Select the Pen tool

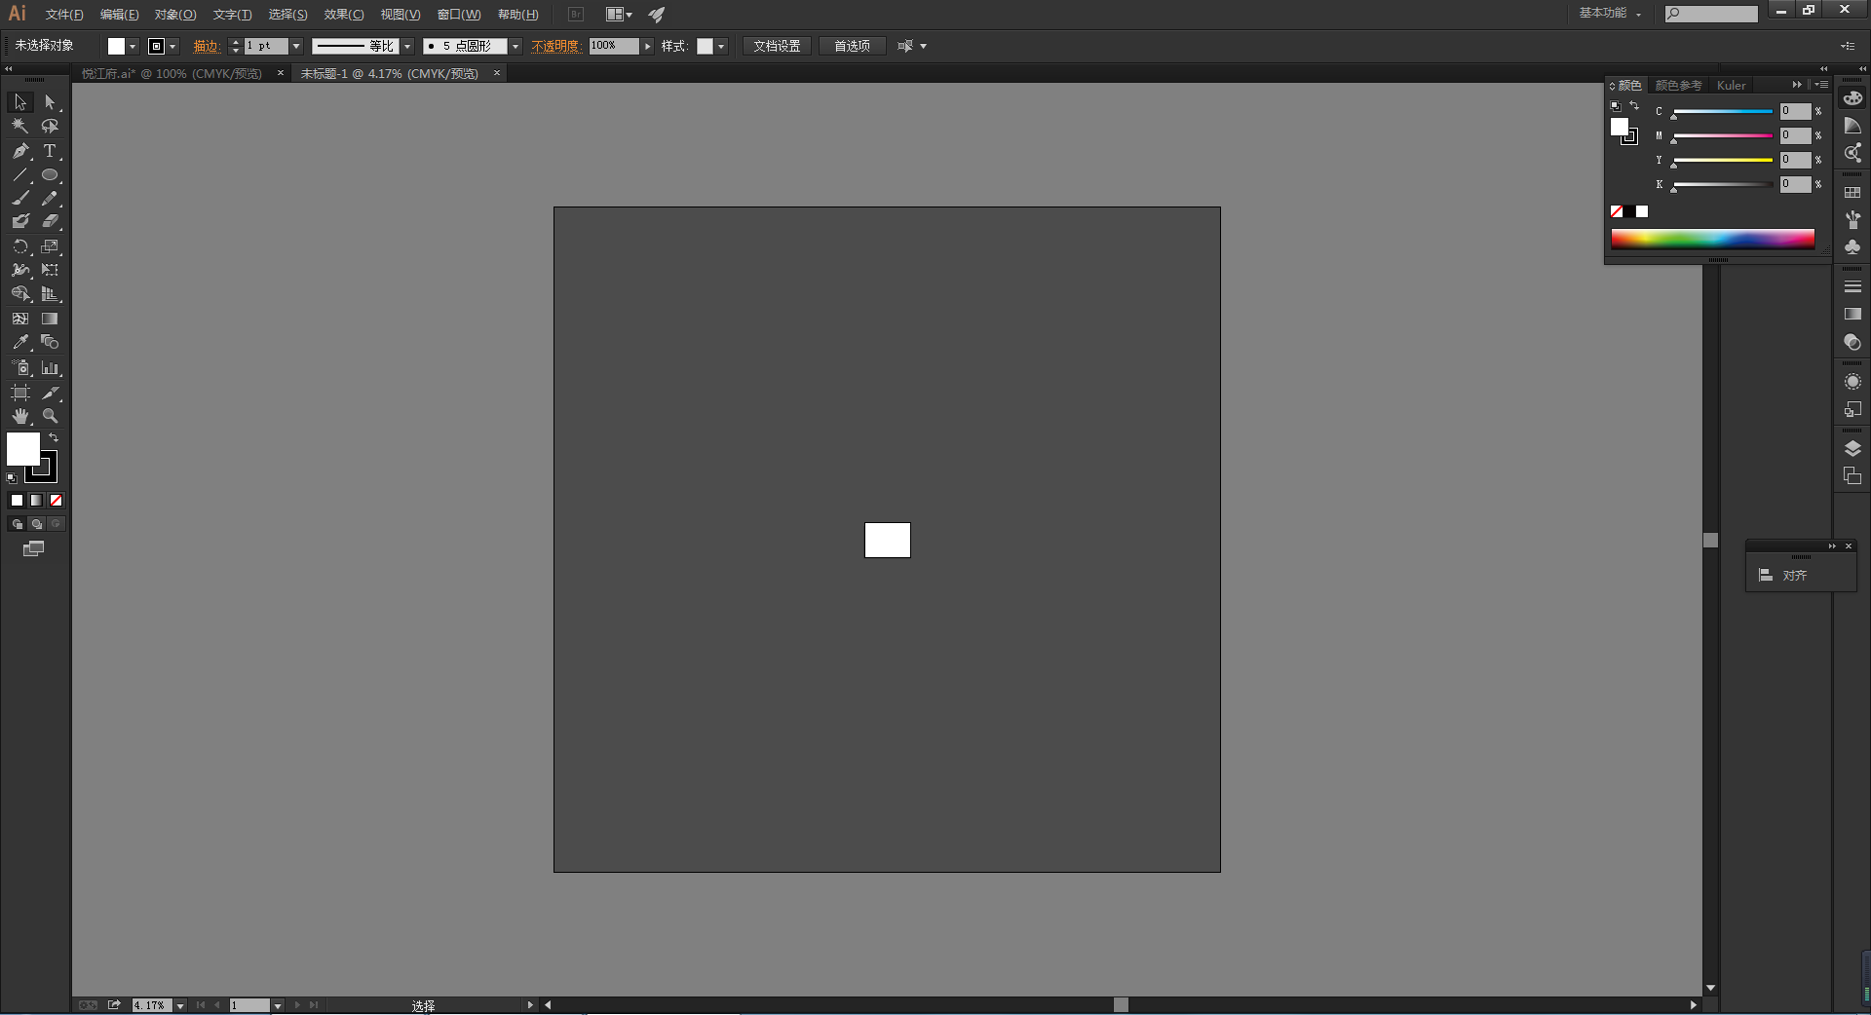point(20,151)
